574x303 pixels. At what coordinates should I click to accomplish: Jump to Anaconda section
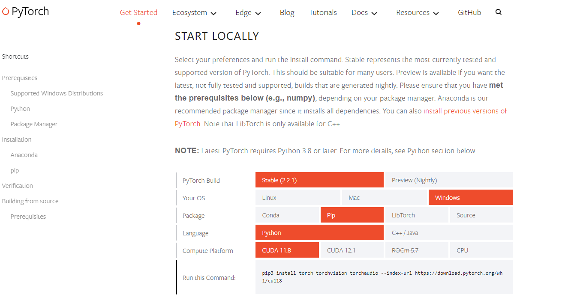click(x=24, y=155)
